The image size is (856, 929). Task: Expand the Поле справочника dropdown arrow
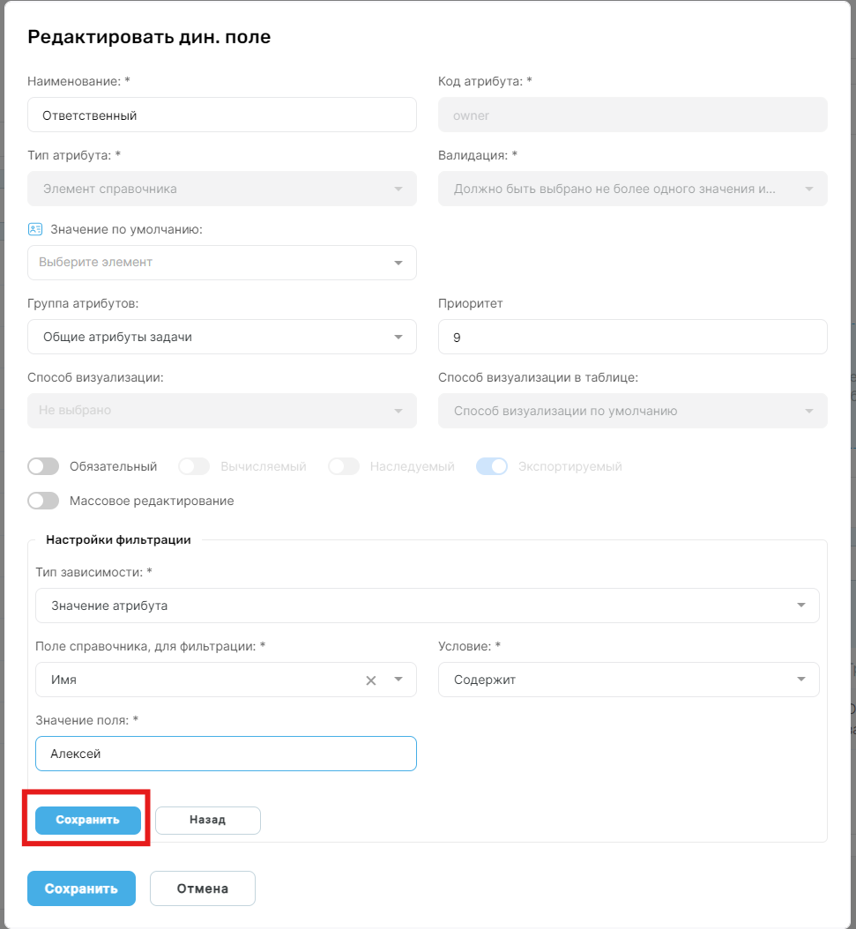pos(398,680)
